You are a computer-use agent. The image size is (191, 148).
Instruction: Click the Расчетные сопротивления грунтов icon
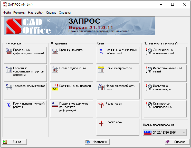[9, 69]
